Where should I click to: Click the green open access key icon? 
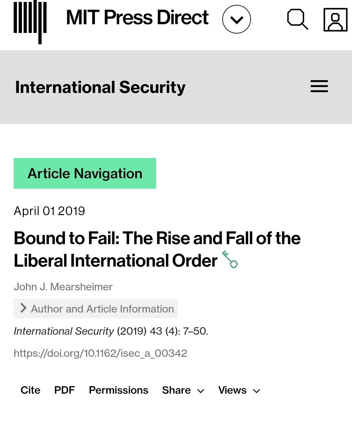pyautogui.click(x=230, y=259)
